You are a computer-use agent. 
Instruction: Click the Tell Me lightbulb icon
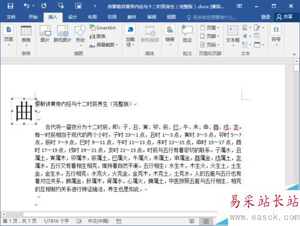[188, 17]
